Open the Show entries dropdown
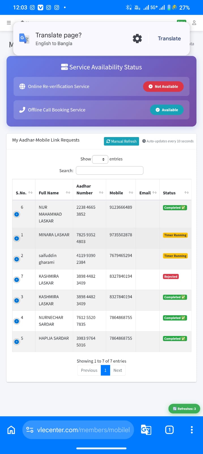Image resolution: width=203 pixels, height=454 pixels. (100, 159)
